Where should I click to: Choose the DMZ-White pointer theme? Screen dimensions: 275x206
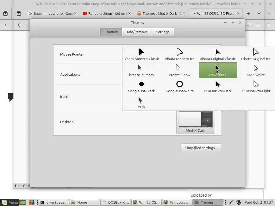(256, 71)
